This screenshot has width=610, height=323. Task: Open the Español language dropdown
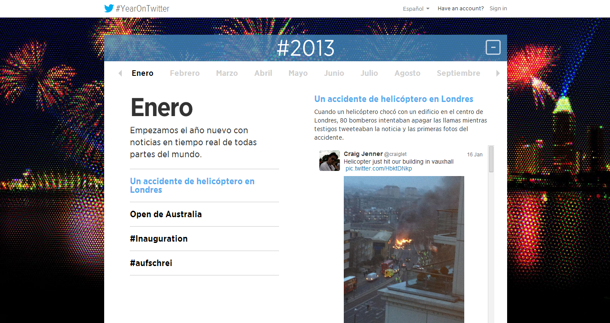[416, 9]
